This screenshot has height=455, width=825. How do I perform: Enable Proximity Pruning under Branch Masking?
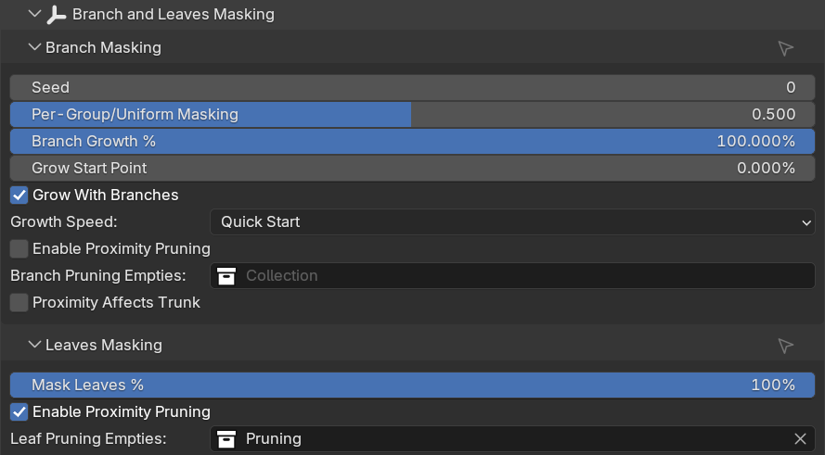coord(19,249)
